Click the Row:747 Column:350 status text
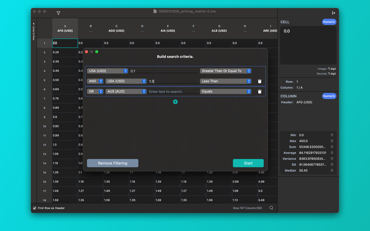The image size is (370, 231). point(247,208)
